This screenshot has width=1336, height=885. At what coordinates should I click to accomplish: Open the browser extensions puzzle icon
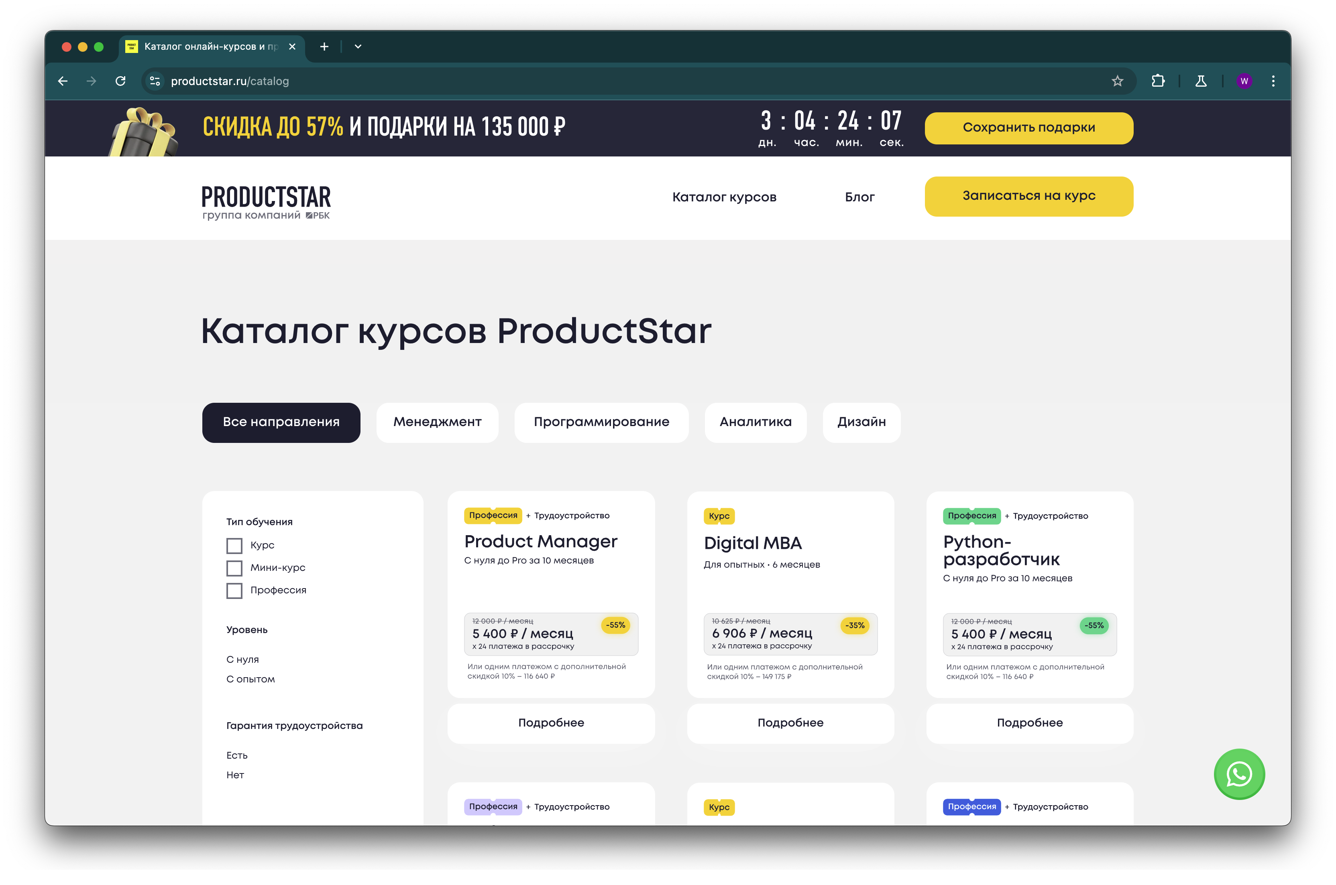tap(1159, 81)
